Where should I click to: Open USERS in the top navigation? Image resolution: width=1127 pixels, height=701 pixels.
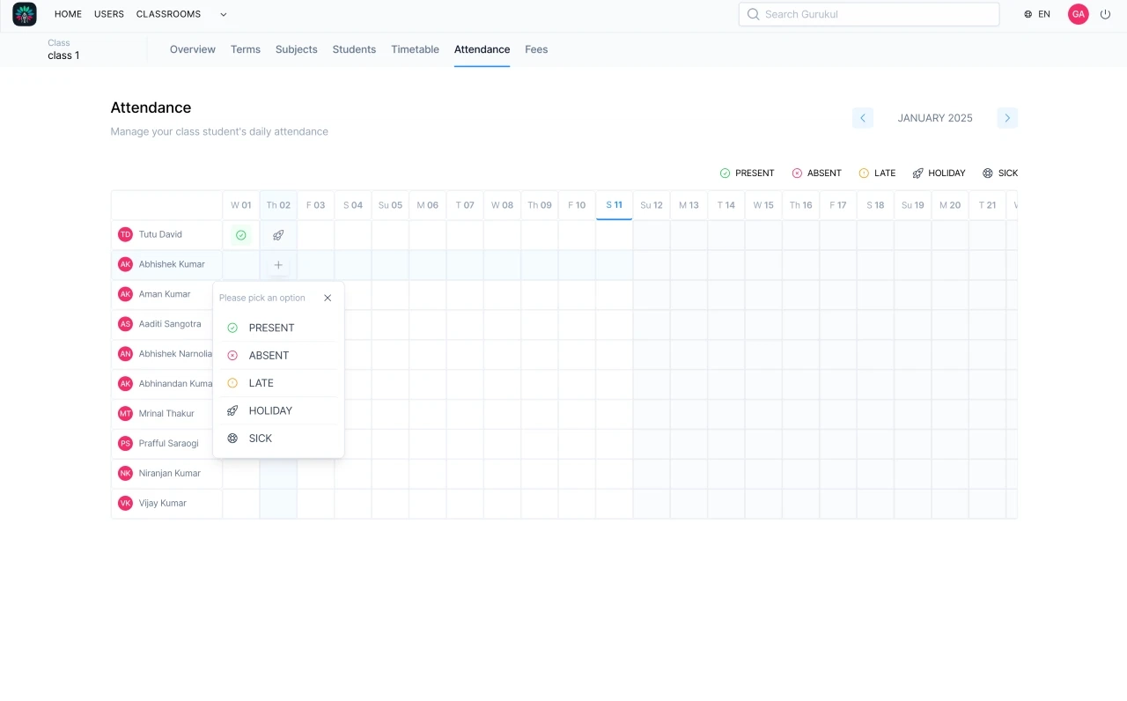coord(109,14)
